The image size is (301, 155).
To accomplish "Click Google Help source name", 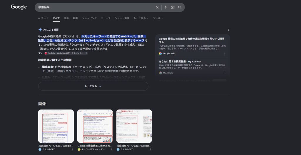I will pos(169,54).
